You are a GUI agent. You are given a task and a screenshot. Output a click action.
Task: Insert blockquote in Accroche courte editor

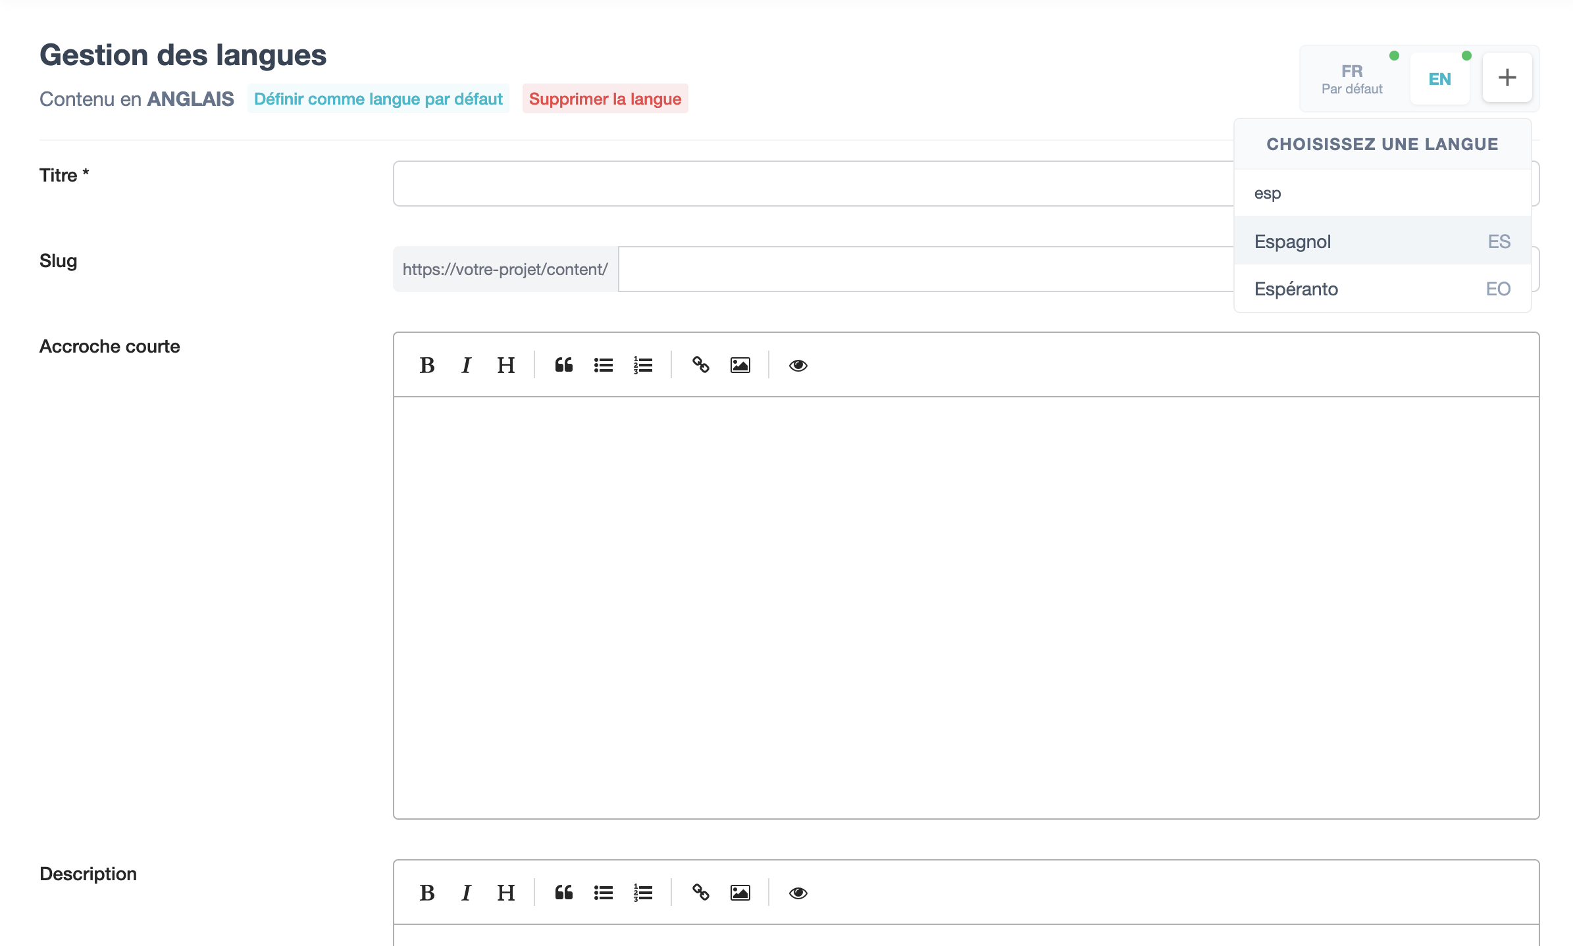(563, 365)
